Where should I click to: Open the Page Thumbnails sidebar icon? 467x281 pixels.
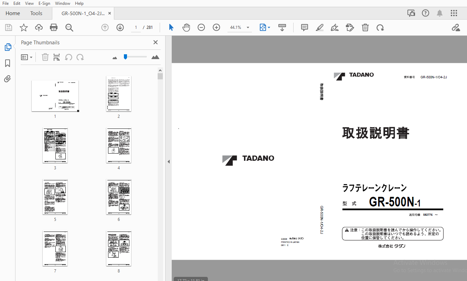[8, 47]
